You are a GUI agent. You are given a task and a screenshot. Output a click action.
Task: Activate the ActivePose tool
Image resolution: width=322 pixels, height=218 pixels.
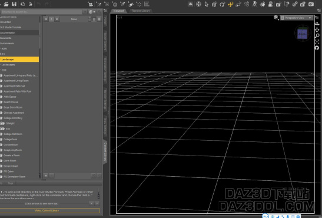coord(247,4)
